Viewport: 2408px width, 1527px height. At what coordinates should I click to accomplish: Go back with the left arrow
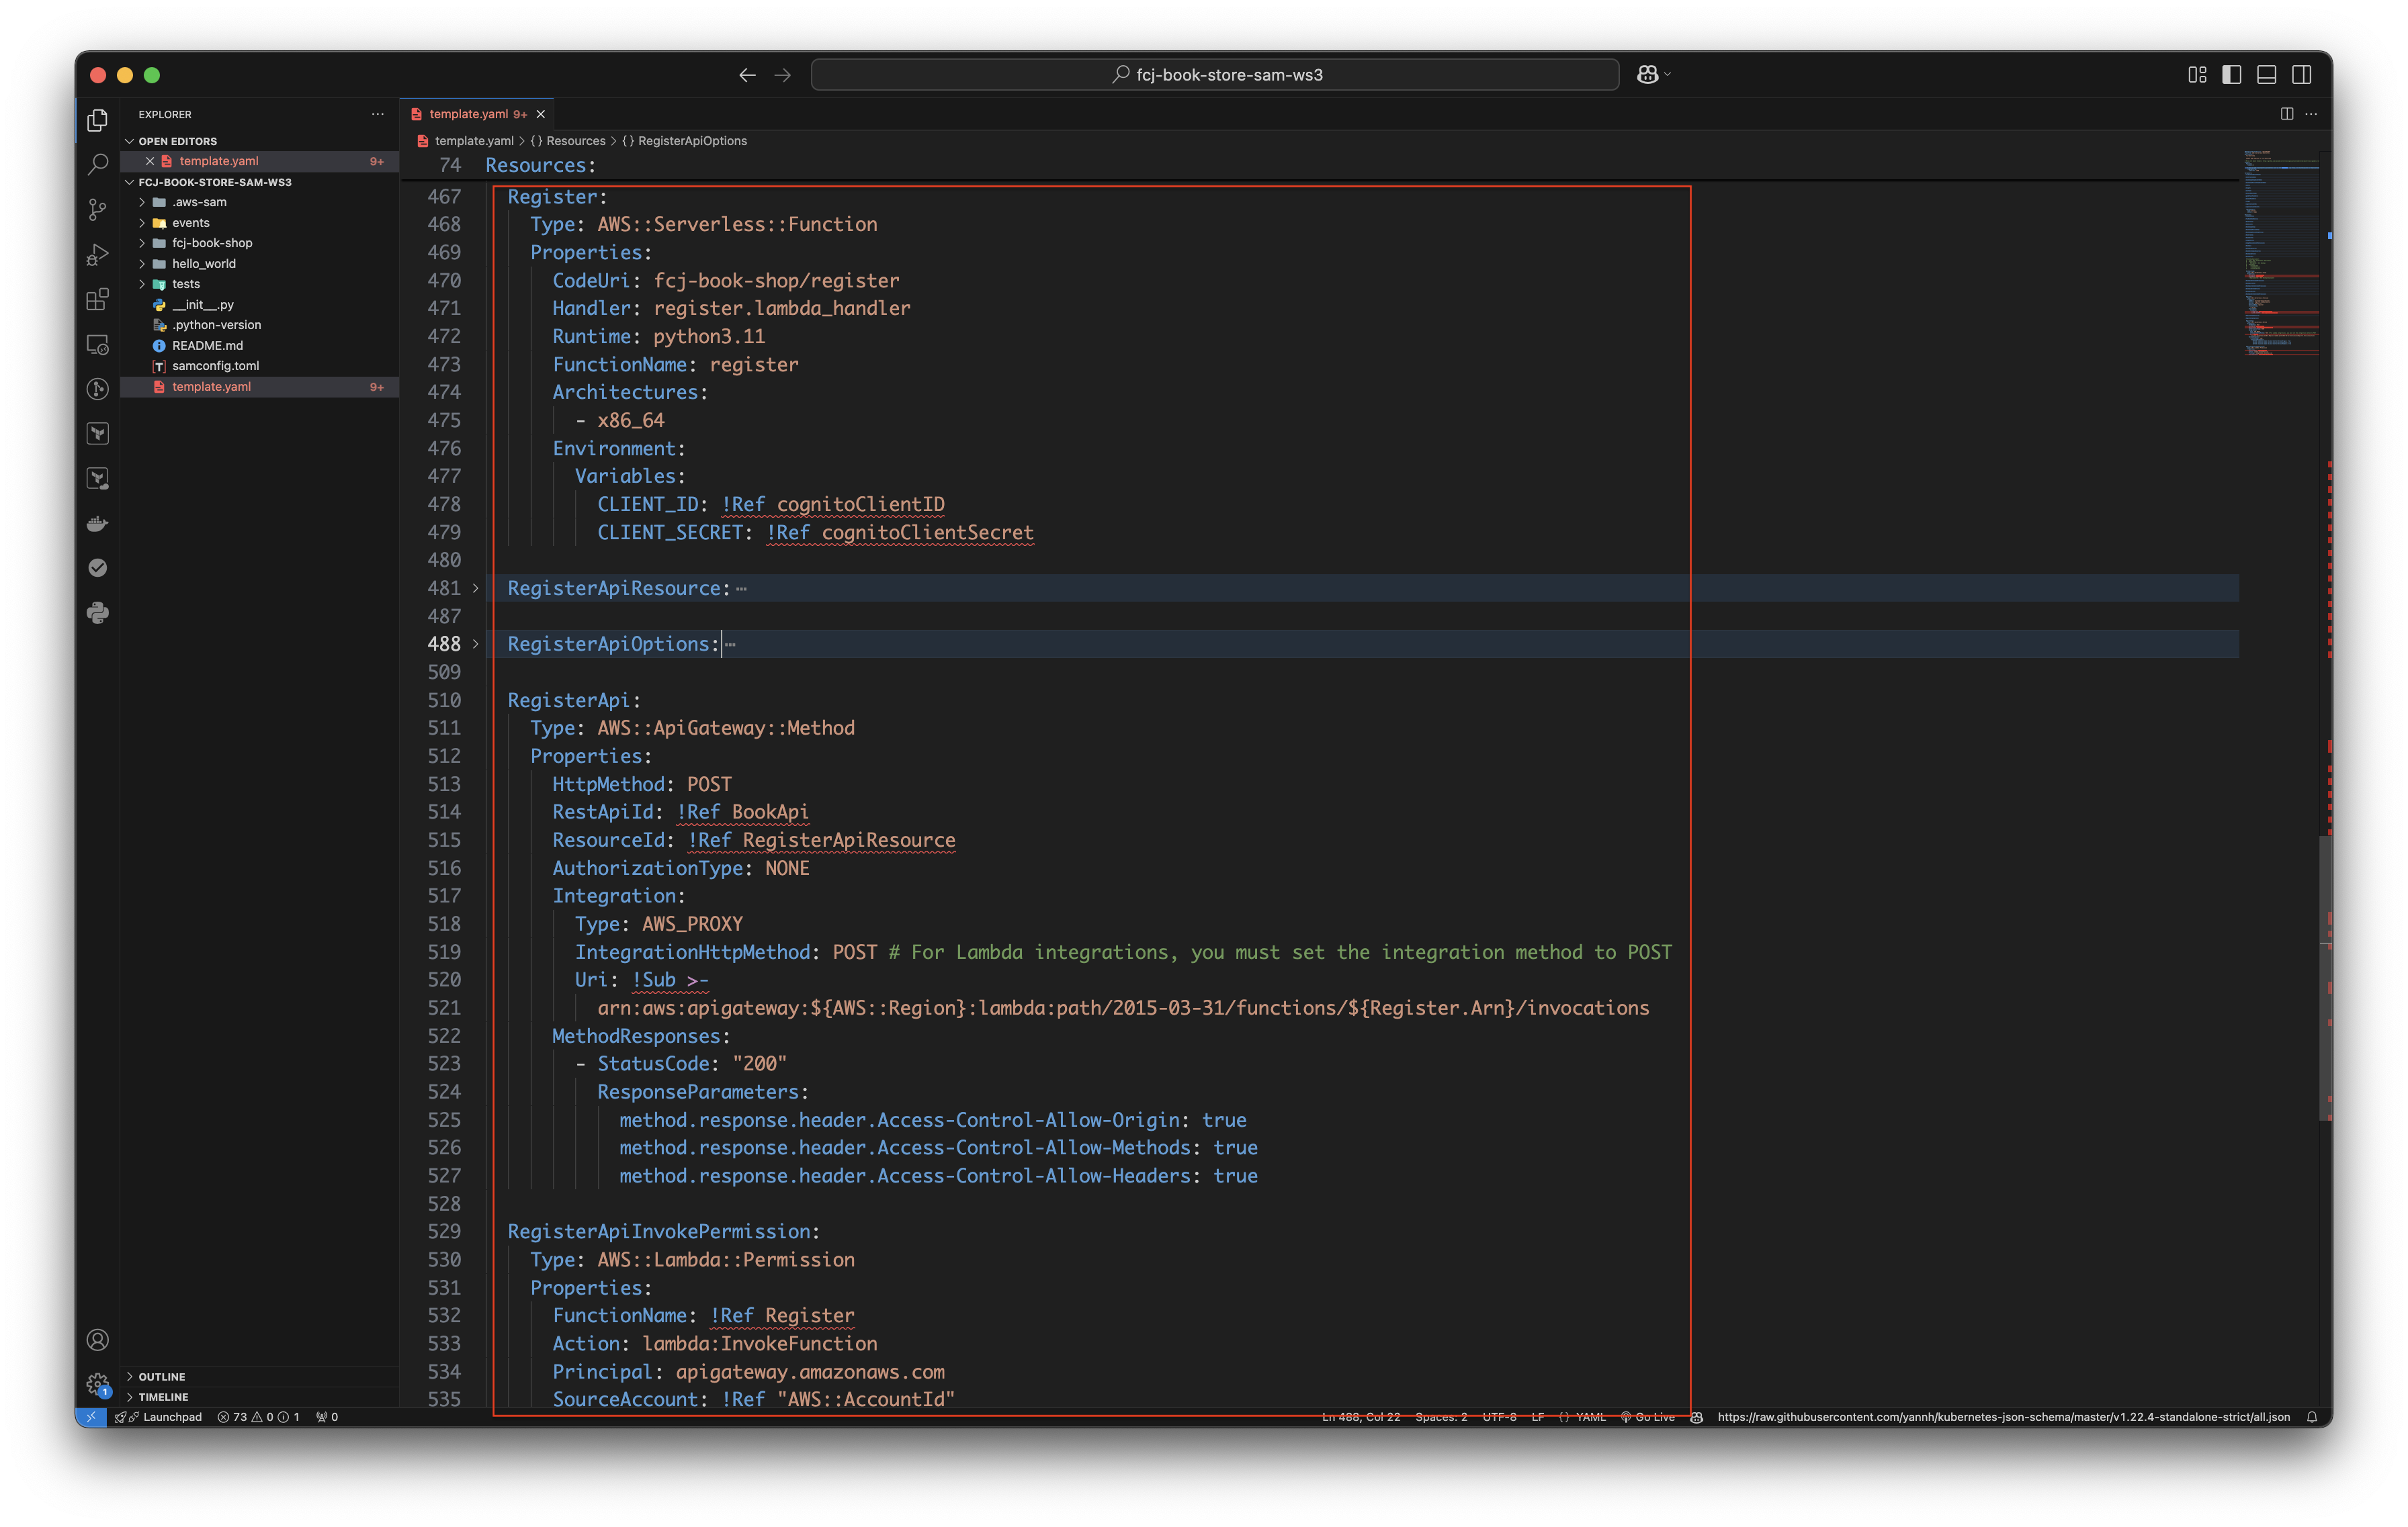[747, 75]
